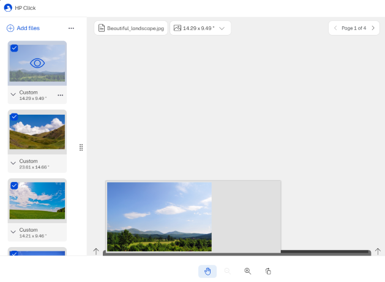The width and height of the screenshot is (385, 282).
Task: Click the left paper feed up arrow
Action: (x=96, y=251)
